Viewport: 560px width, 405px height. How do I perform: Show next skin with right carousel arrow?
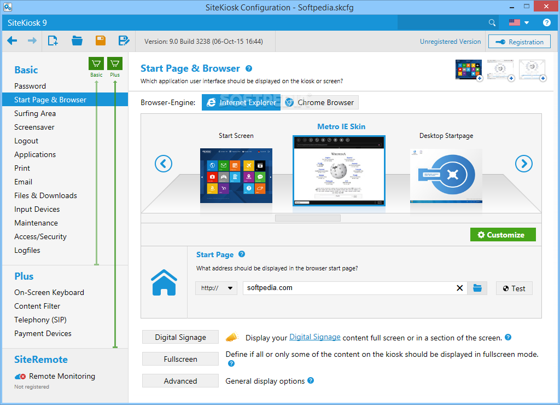coord(524,164)
